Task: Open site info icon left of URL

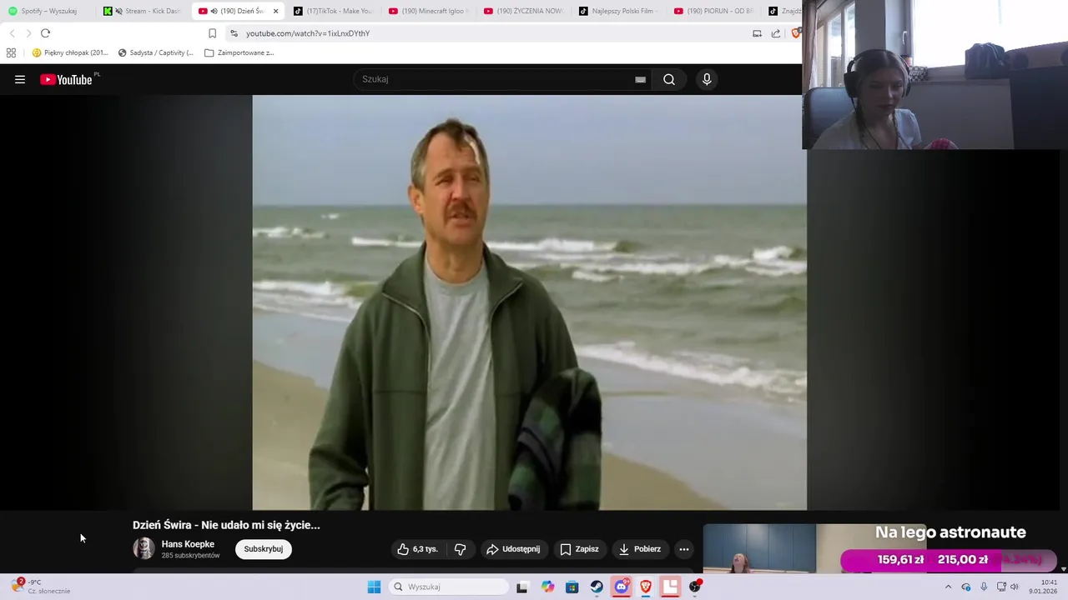Action: coord(234,33)
